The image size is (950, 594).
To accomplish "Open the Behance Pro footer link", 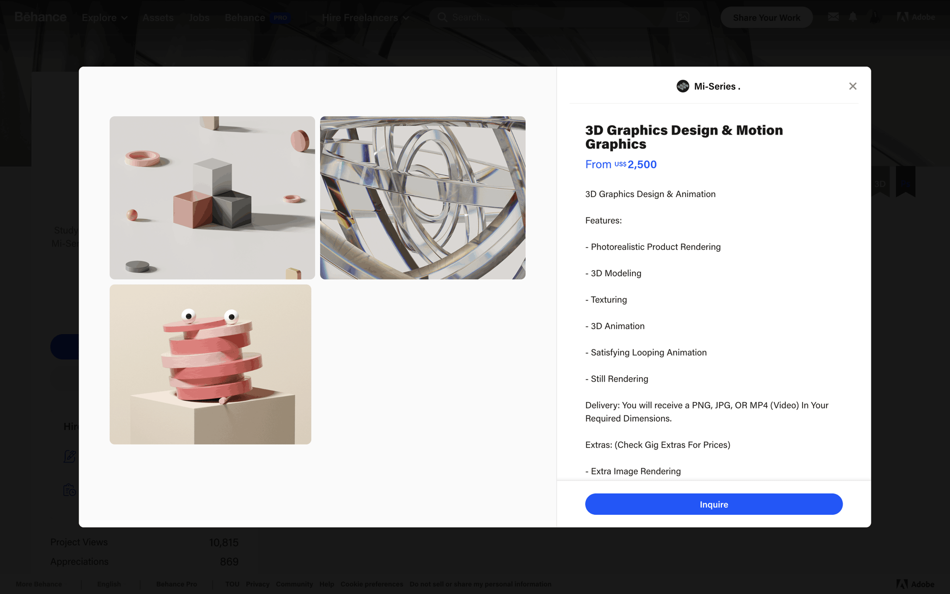I will click(177, 584).
